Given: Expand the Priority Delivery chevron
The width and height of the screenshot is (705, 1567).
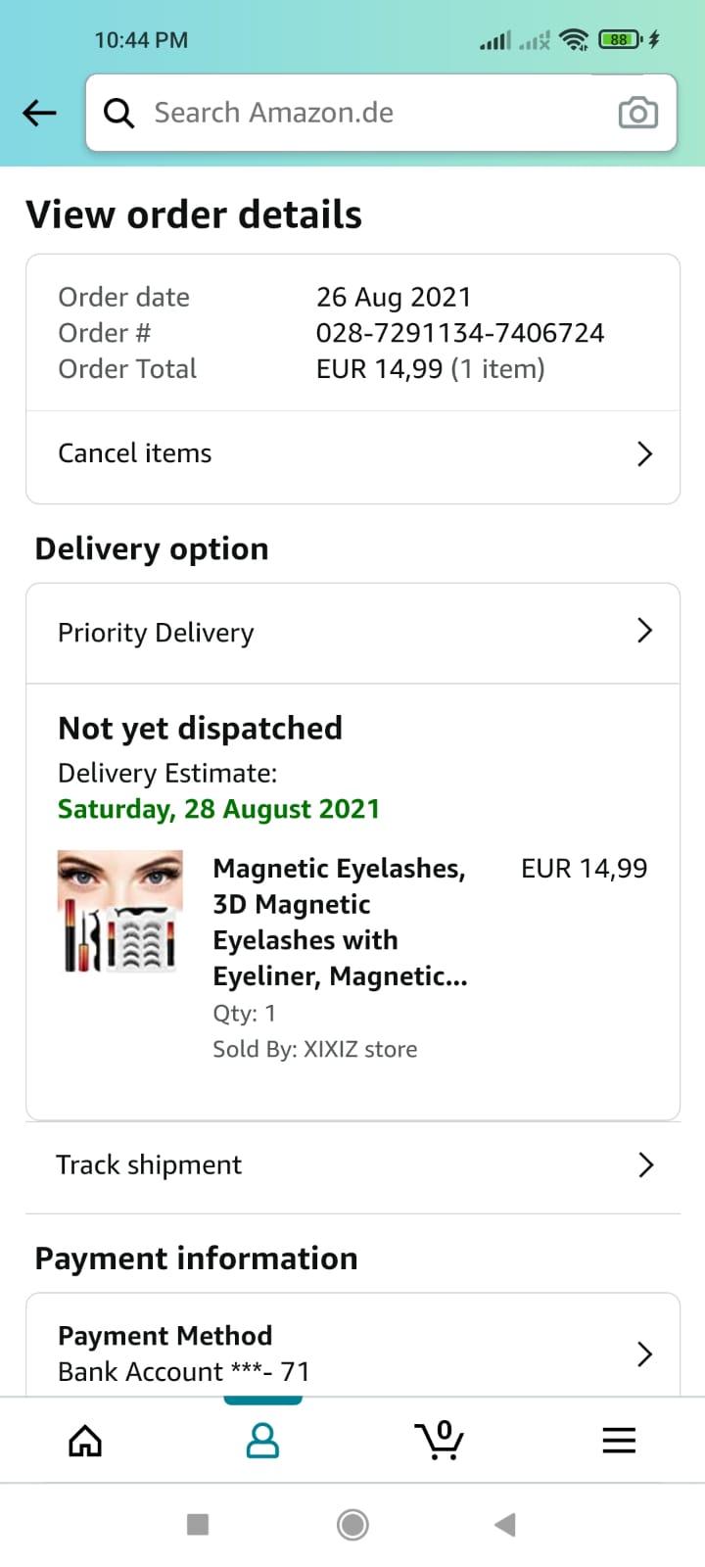Looking at the screenshot, I should point(644,631).
